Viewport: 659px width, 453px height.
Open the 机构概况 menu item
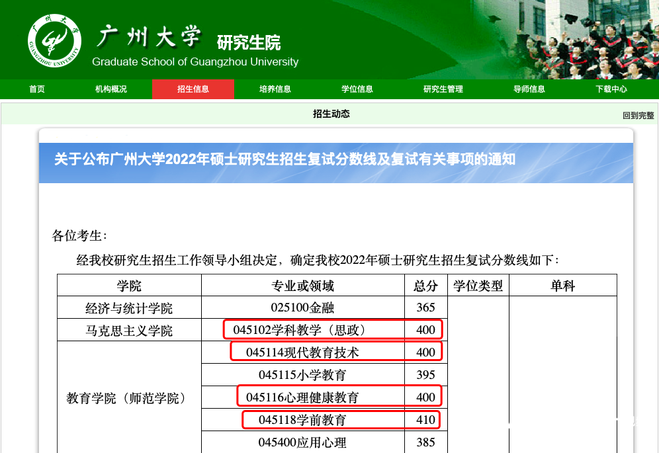[111, 89]
